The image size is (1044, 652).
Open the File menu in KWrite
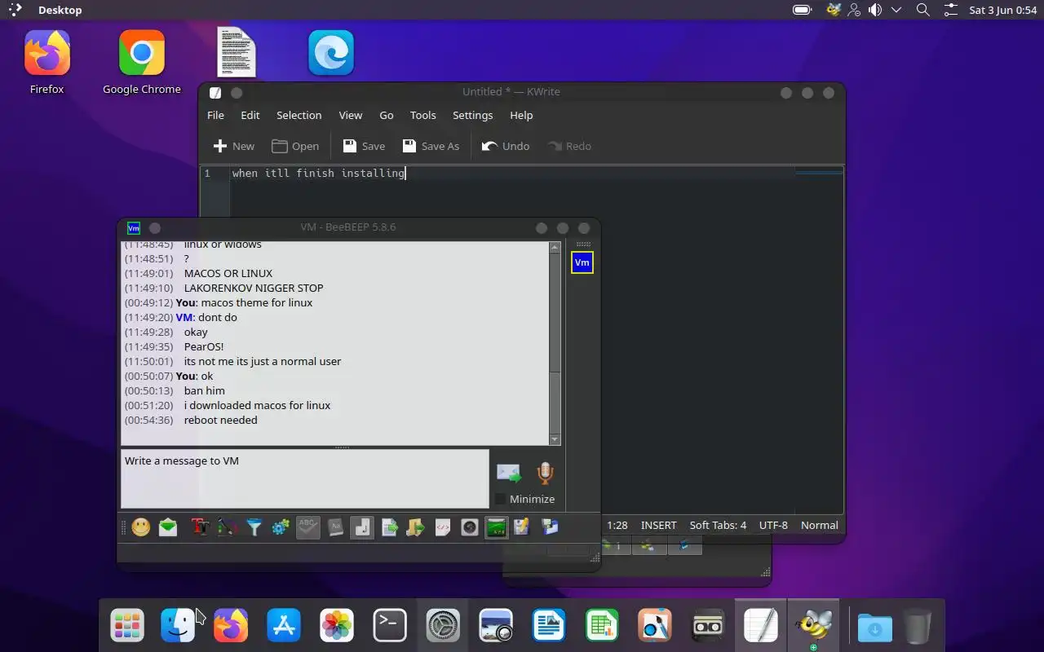215,115
